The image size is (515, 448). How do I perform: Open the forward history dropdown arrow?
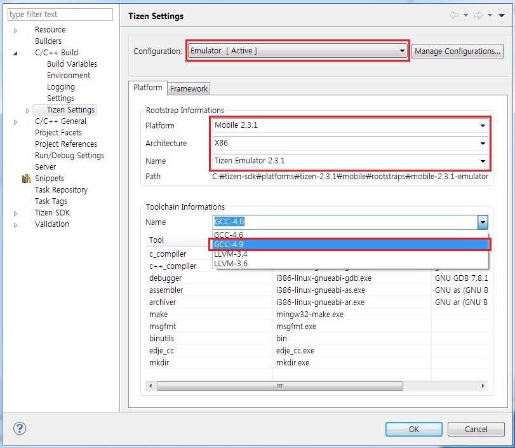[490, 15]
